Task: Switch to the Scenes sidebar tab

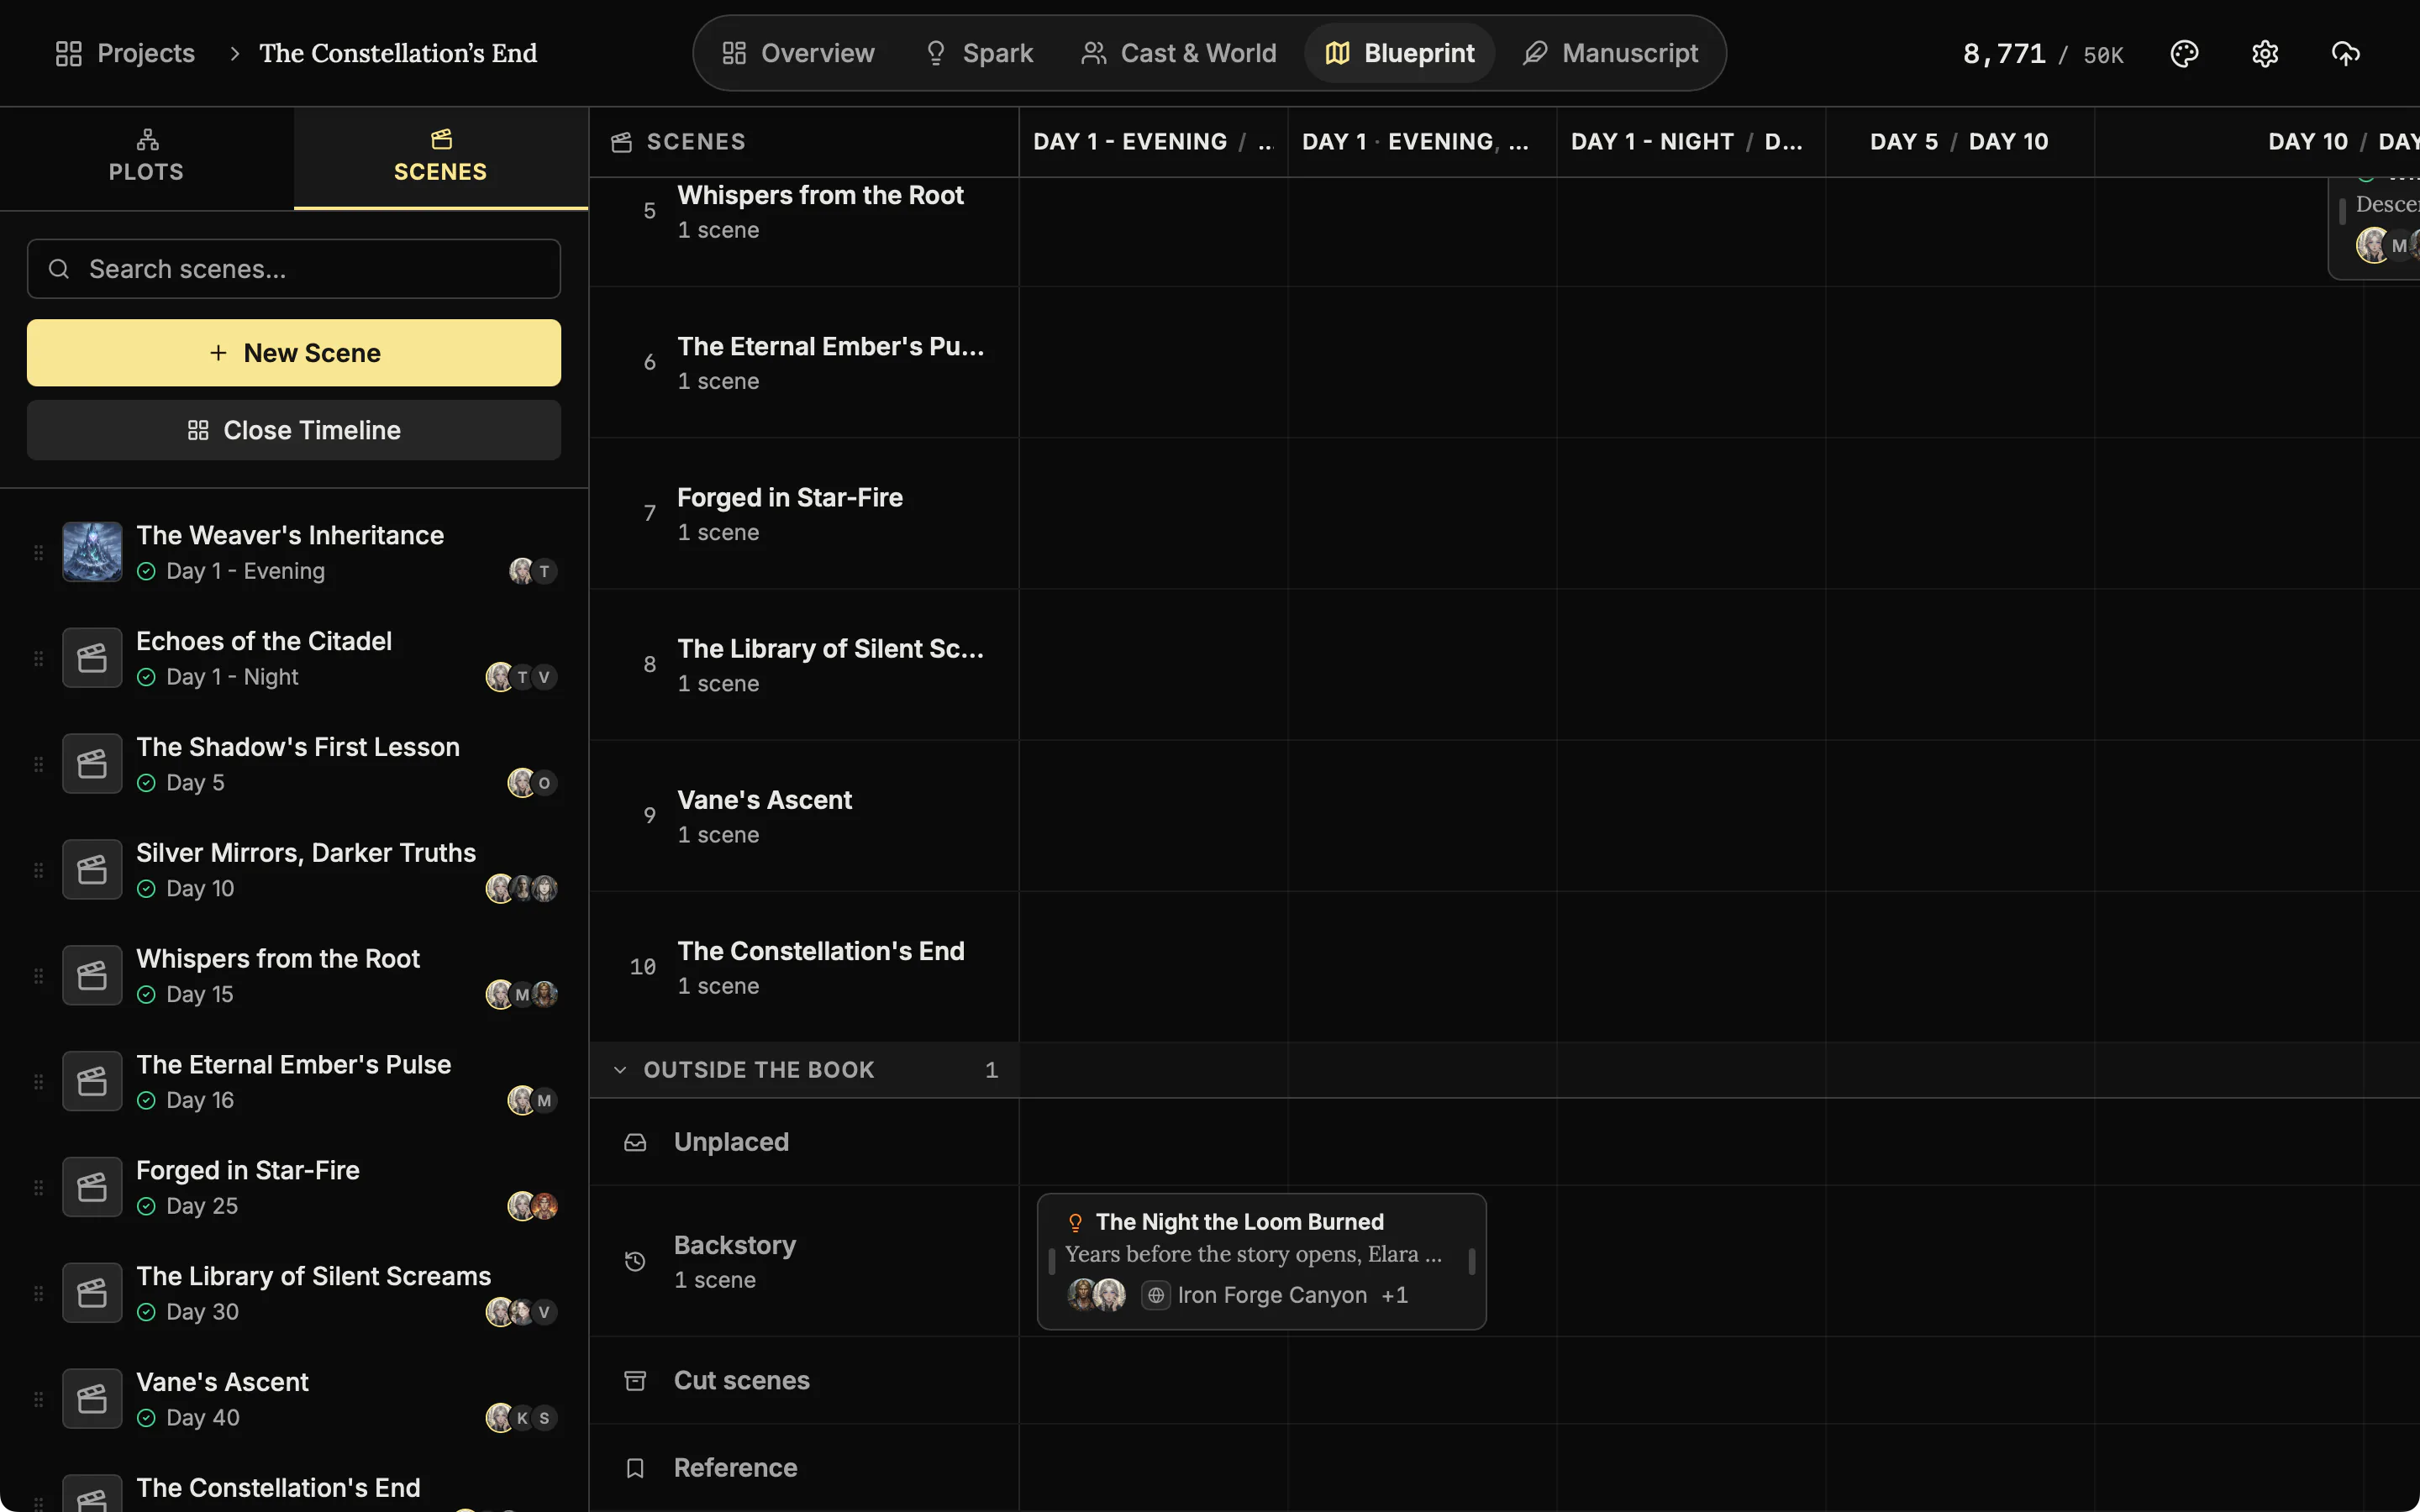Action: (440, 158)
